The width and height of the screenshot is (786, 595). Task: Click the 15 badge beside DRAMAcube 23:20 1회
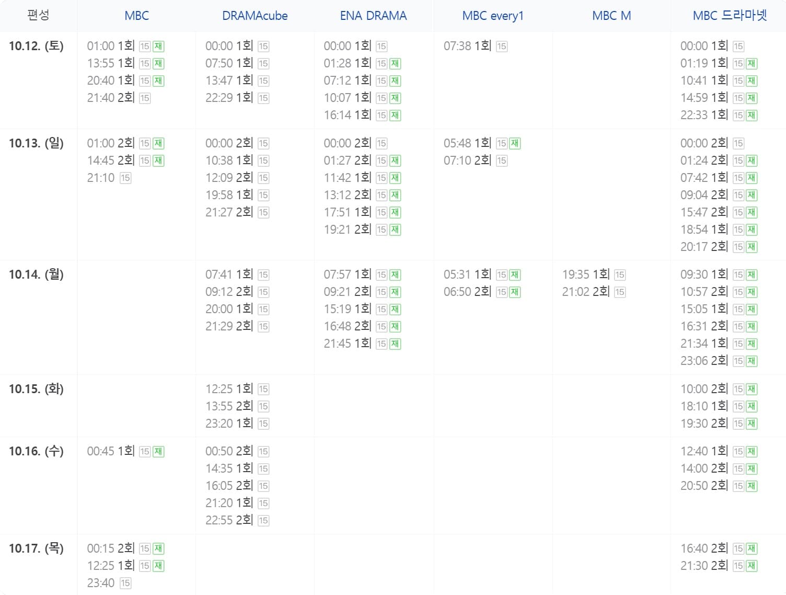(263, 424)
